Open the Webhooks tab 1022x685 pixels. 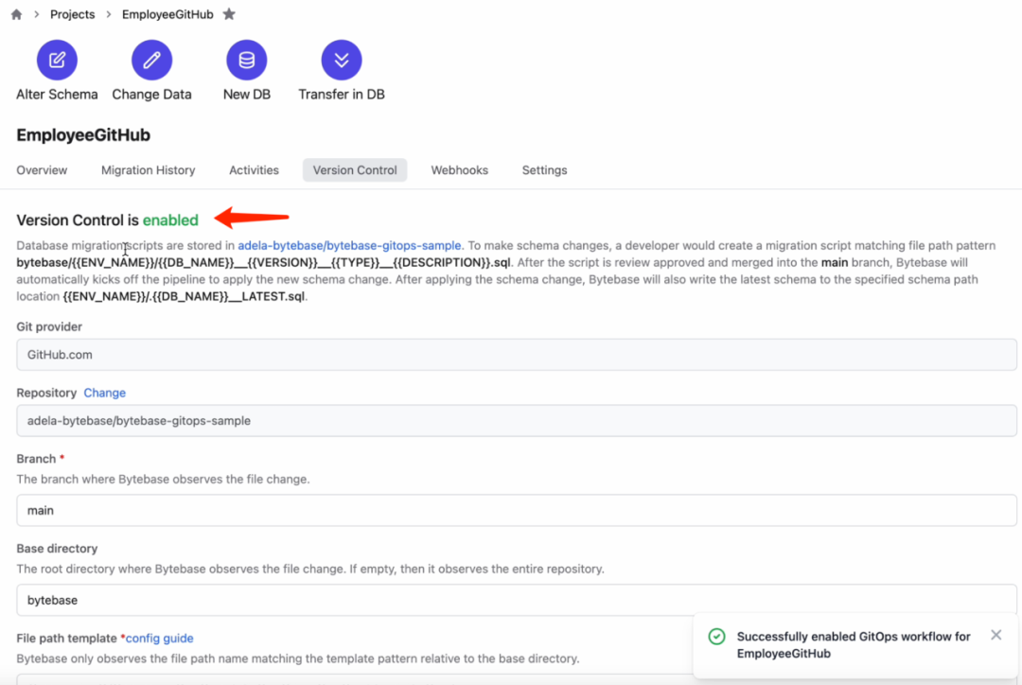[459, 170]
